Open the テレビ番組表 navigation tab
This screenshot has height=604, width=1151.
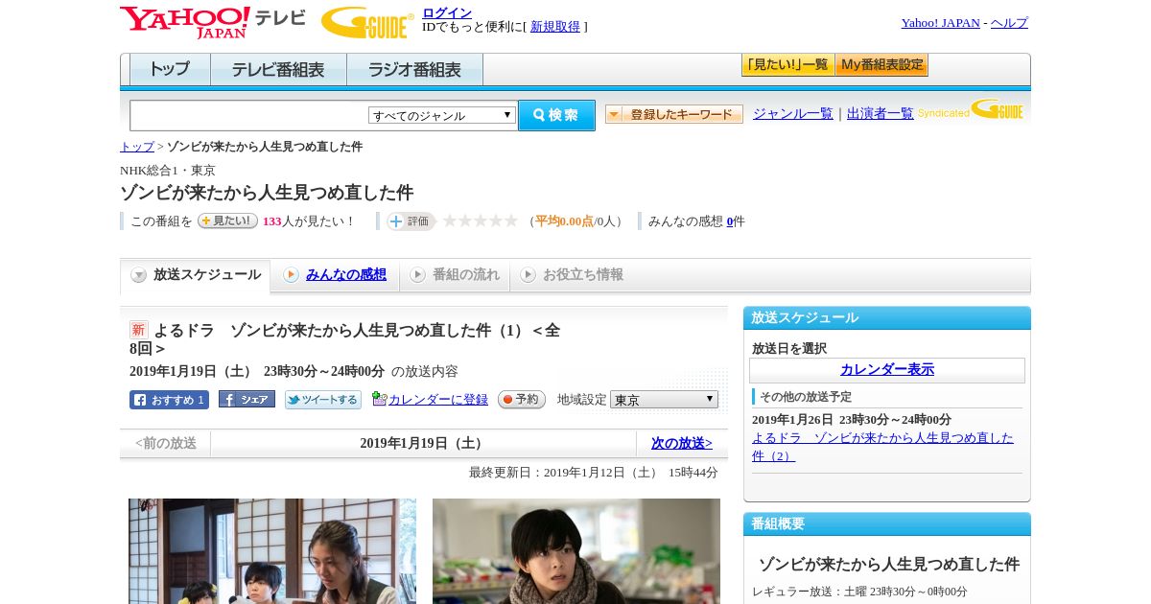pos(278,69)
